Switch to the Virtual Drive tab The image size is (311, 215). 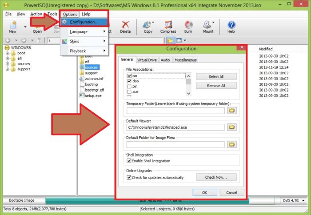(147, 60)
